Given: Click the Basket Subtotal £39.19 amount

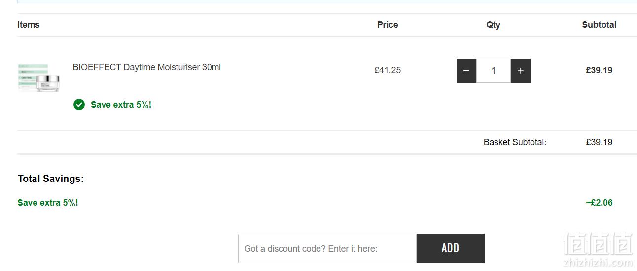Looking at the screenshot, I should click(599, 142).
